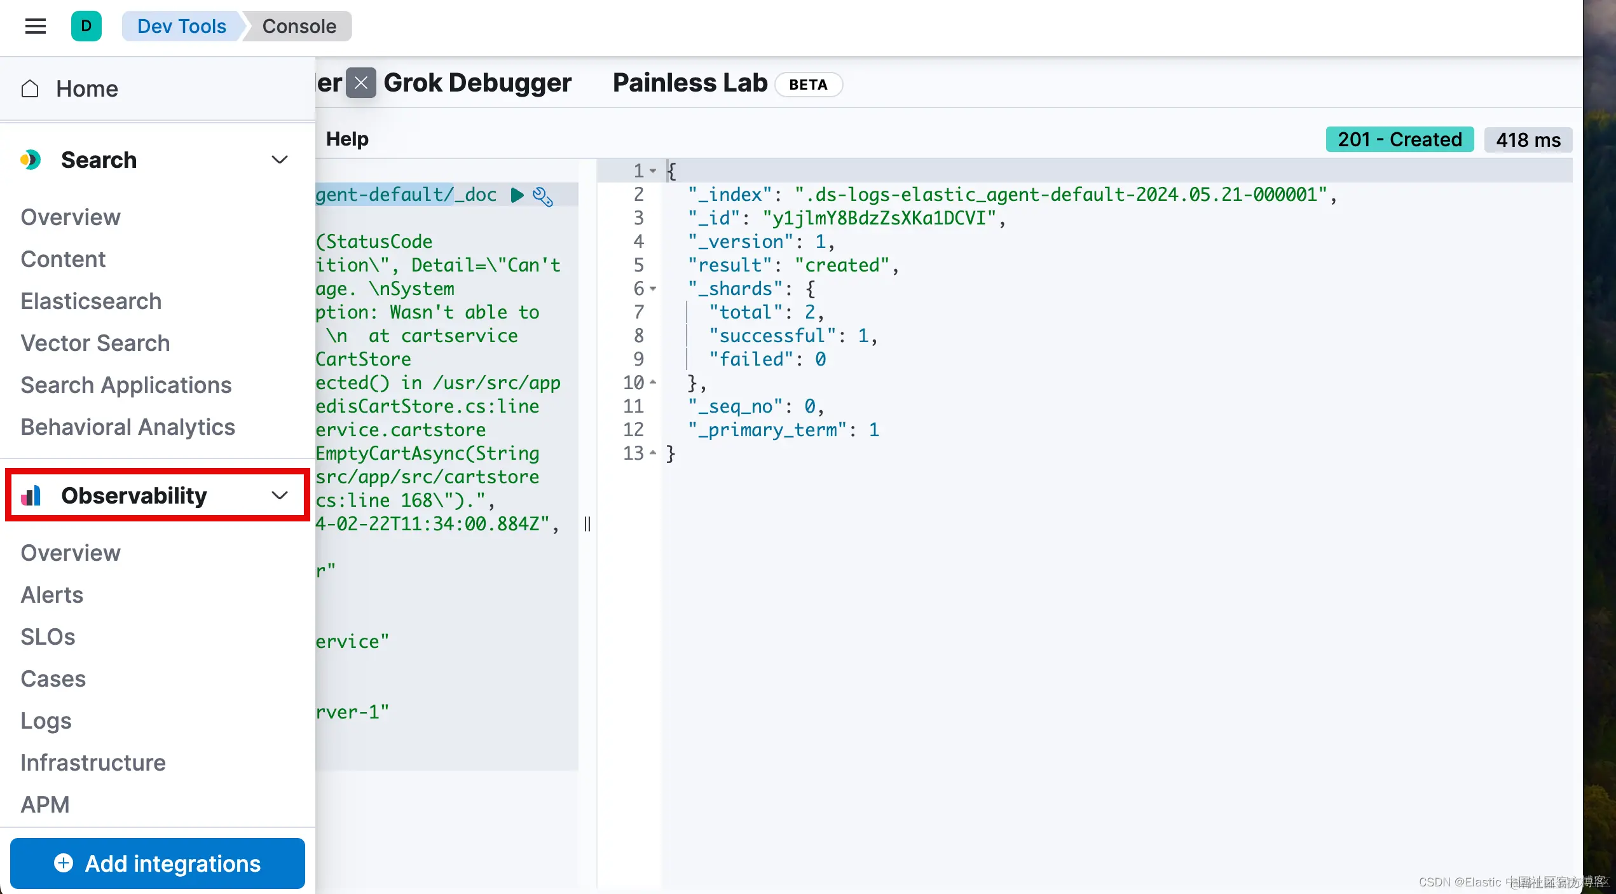This screenshot has width=1616, height=894.
Task: Open Content under Search
Action: point(63,259)
